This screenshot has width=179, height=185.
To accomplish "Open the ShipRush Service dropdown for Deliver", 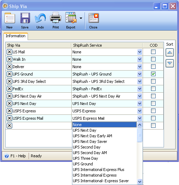I will point(139,67).
